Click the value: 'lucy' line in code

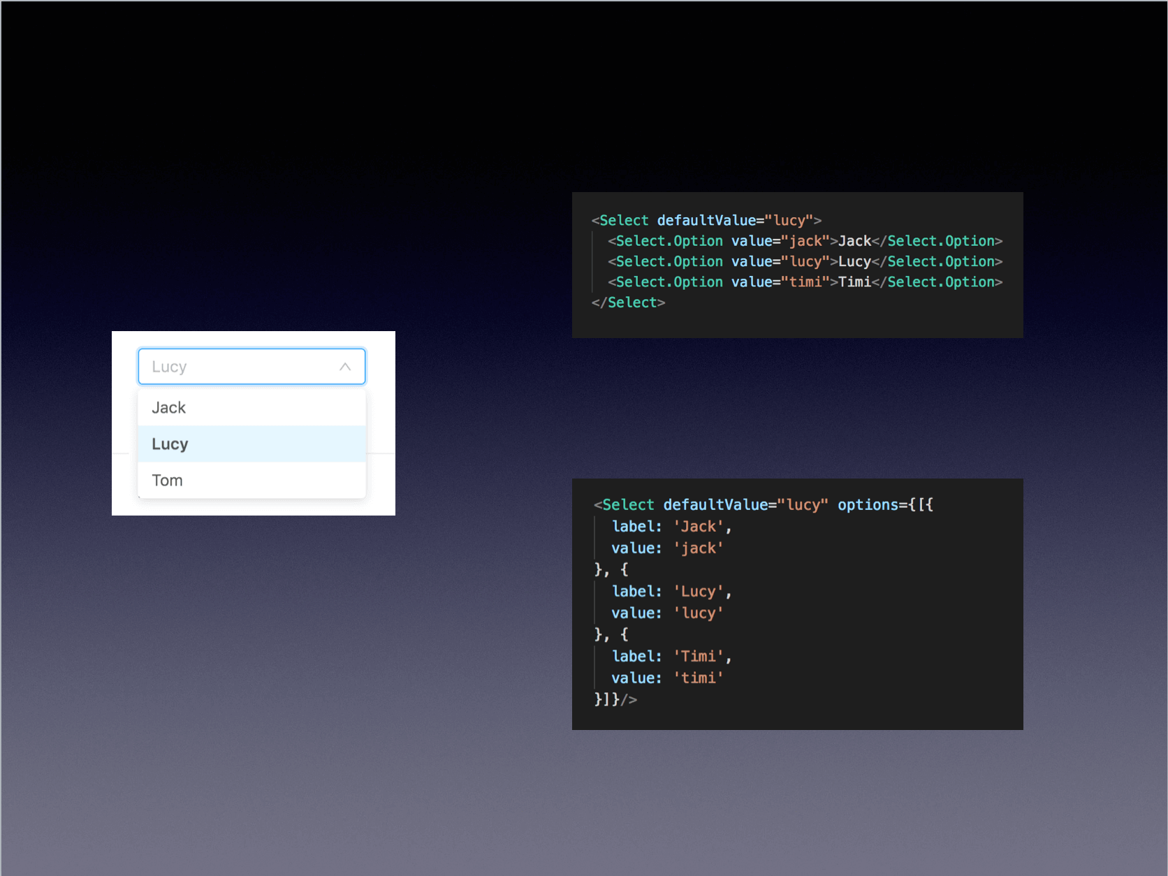coord(667,613)
